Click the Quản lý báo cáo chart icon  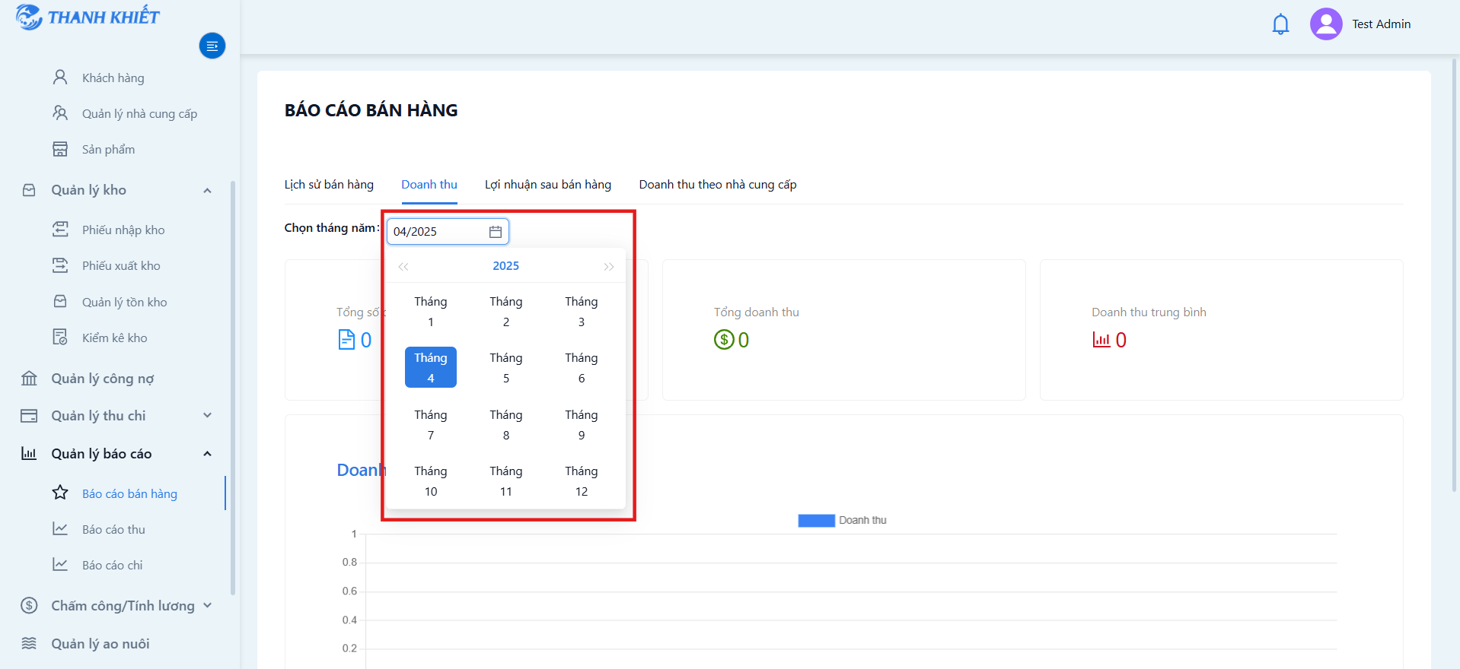(29, 454)
